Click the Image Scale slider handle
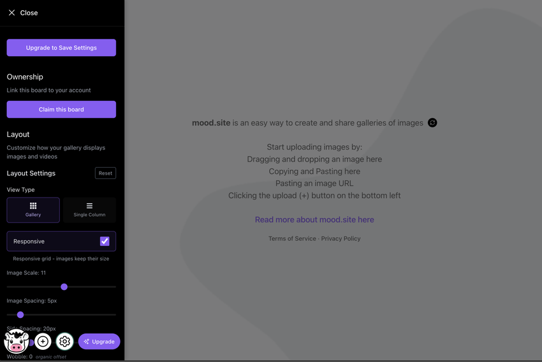 [x=64, y=287]
